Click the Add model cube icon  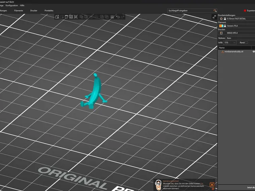click(57, 17)
